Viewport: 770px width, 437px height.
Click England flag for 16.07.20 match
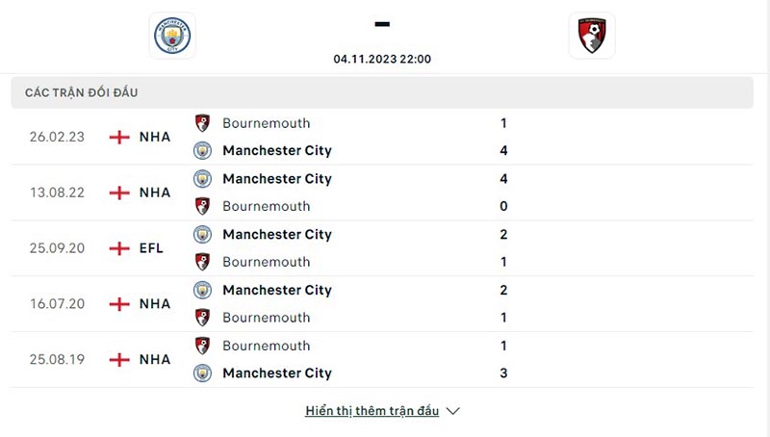click(x=119, y=304)
